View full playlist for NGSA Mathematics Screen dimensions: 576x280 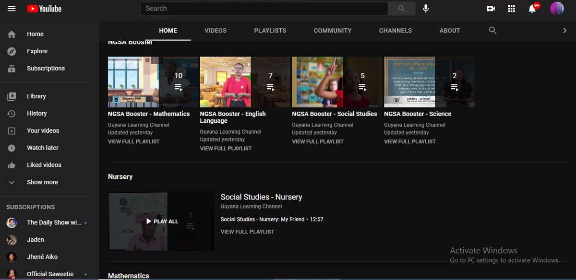pos(134,141)
